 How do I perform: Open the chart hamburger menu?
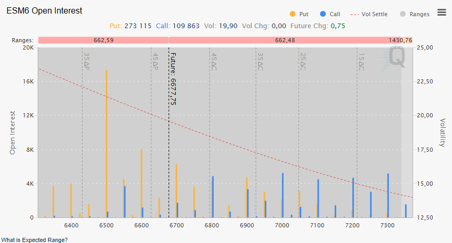coord(441,13)
